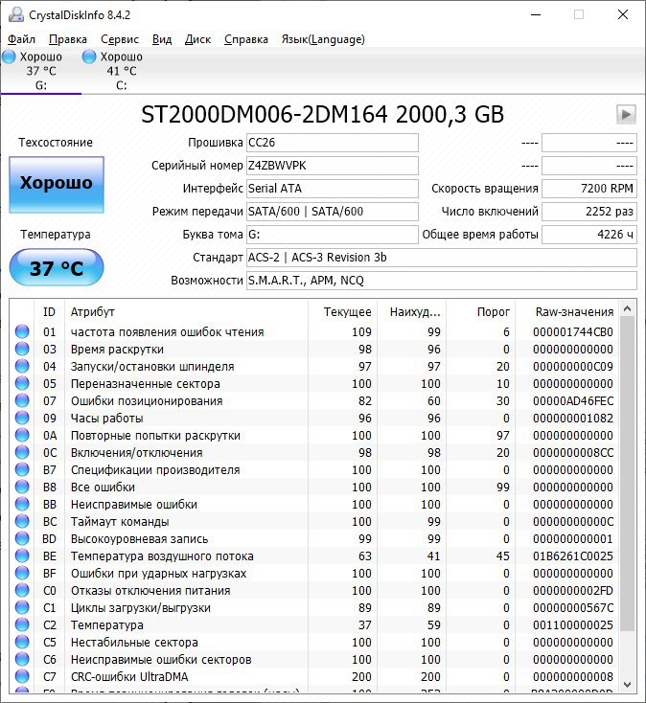Click the Прошивка field showing CC26
This screenshot has height=703, width=646.
[x=333, y=143]
